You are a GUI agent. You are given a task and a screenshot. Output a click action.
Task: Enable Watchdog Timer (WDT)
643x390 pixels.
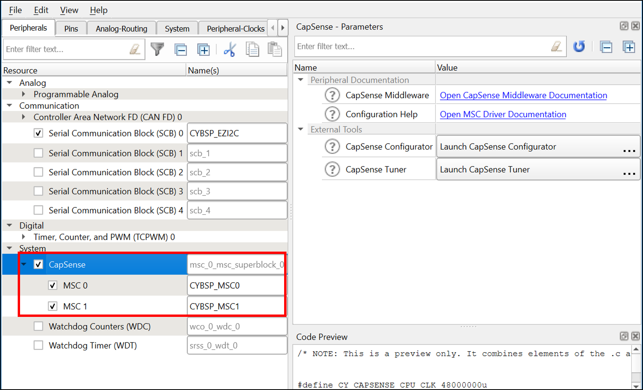tap(38, 345)
